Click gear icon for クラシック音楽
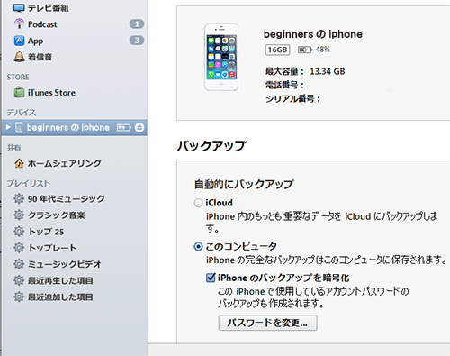450x356 pixels. [19, 215]
